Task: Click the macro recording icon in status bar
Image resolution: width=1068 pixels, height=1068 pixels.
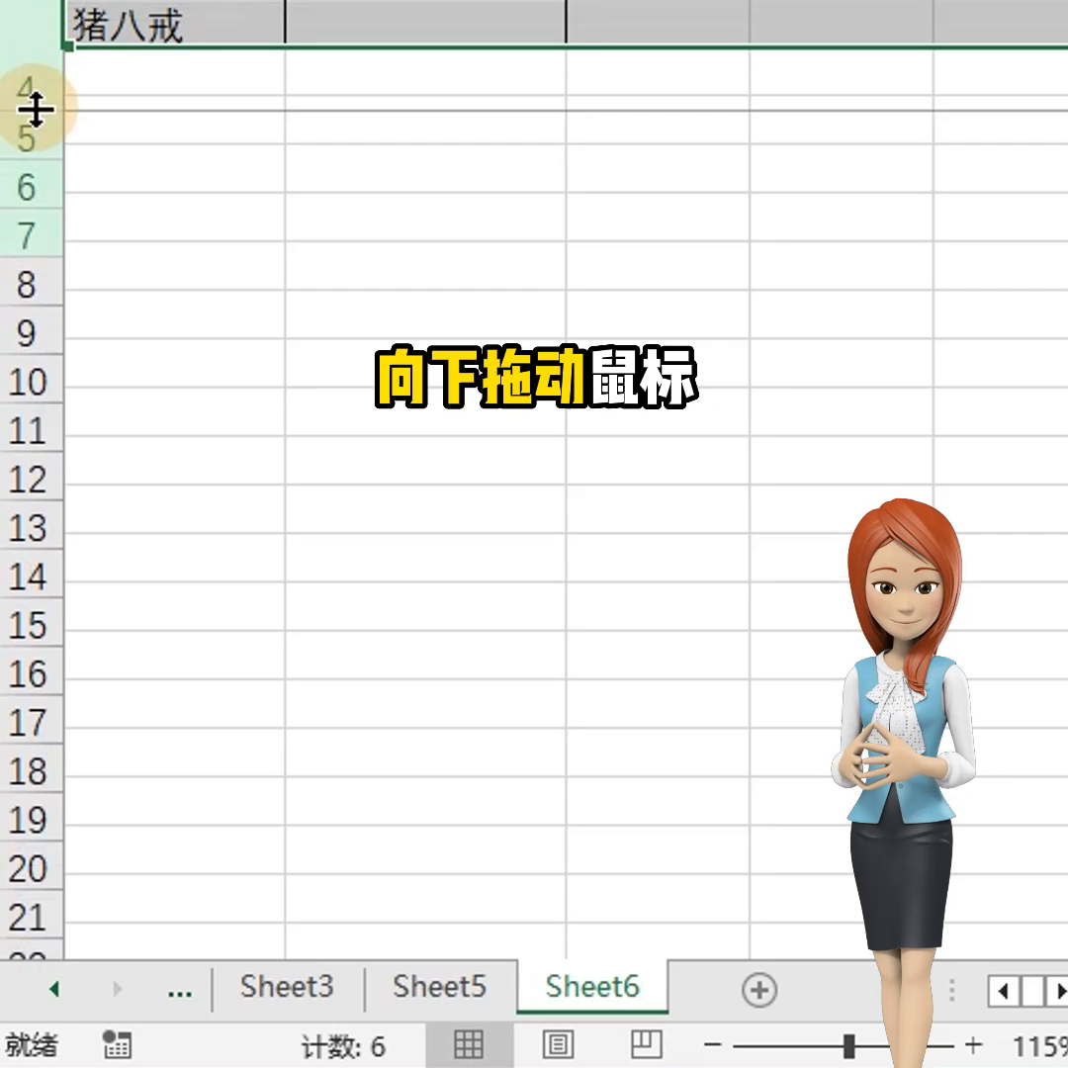Action: 117,1045
